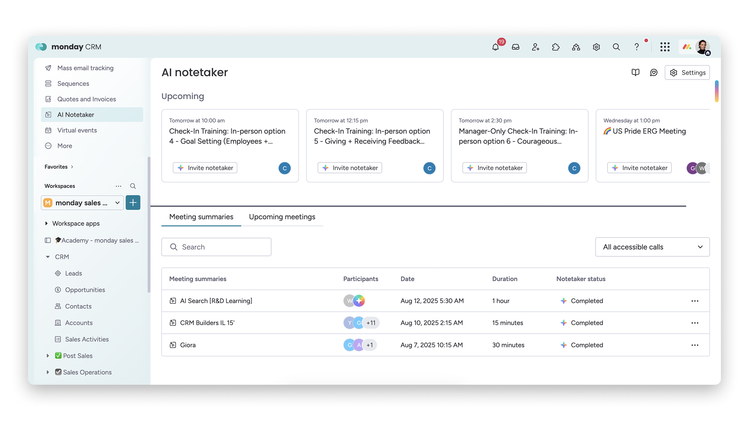Screen dimensions: 749x421
Task: Open the notifications bell
Action: 495,47
